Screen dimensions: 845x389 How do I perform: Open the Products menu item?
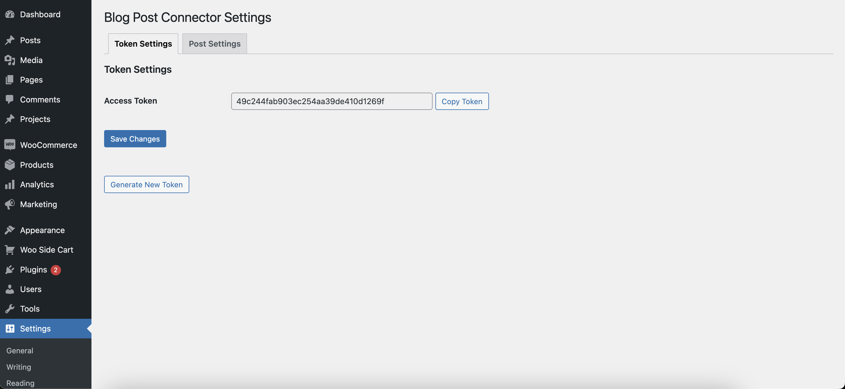pyautogui.click(x=46, y=165)
